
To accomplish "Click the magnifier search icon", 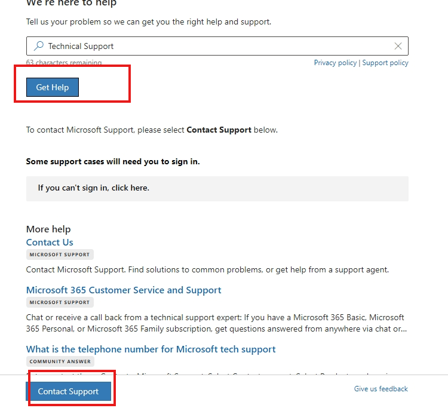I will [x=39, y=46].
